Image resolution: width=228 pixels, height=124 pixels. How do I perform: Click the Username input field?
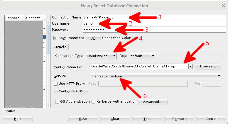click(154, 23)
